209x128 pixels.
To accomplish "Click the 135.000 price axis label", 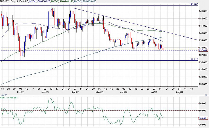I will [x=203, y=69].
